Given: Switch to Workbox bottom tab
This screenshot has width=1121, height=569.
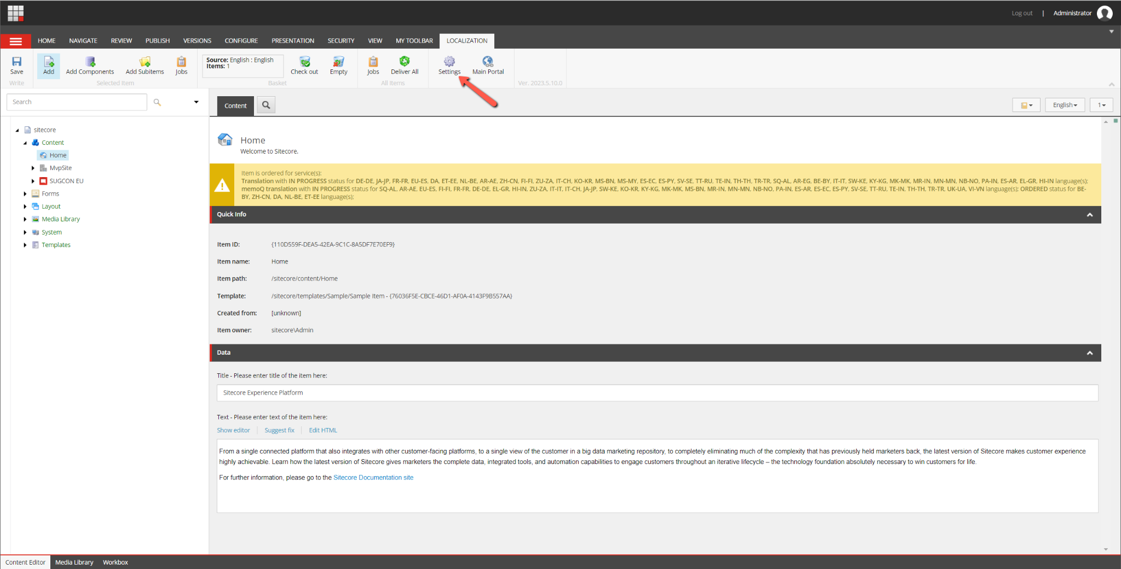Looking at the screenshot, I should (115, 562).
